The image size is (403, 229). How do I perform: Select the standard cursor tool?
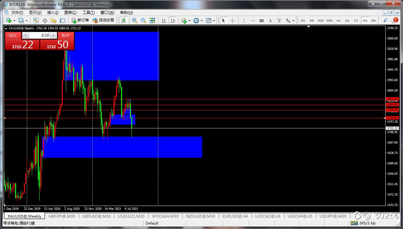pos(224,21)
